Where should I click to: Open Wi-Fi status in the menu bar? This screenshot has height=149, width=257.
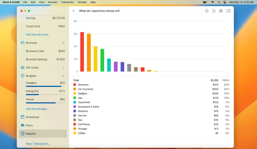coord(212,2)
